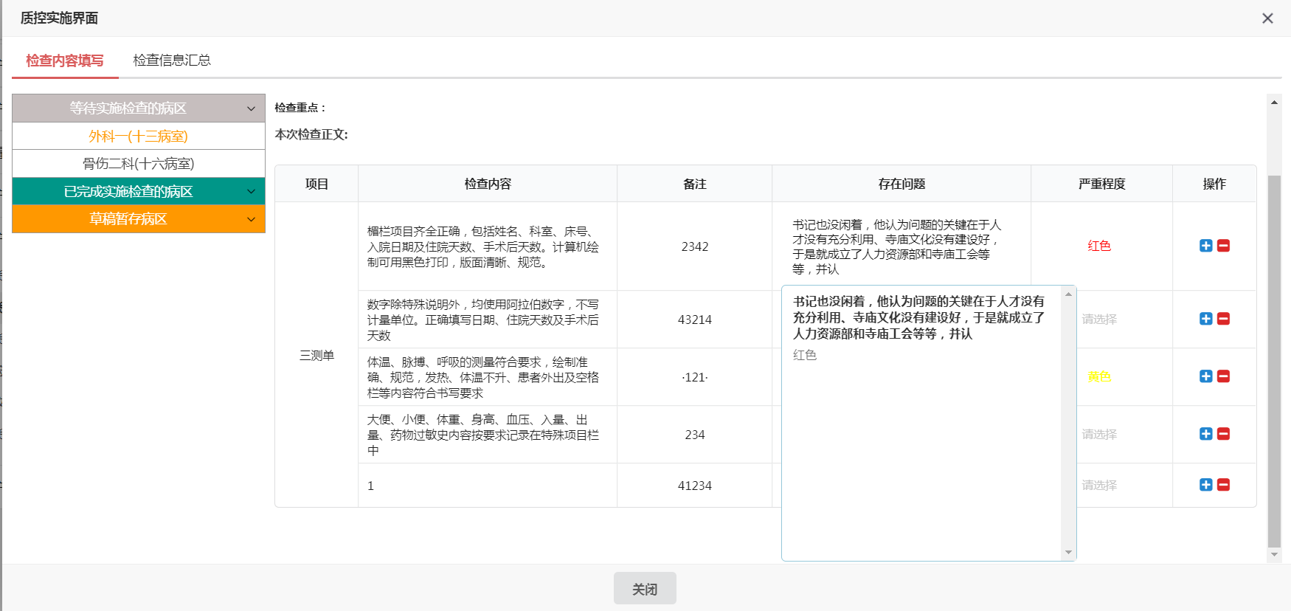Click the 三测单 project cell
The image size is (1291, 611).
coord(316,355)
